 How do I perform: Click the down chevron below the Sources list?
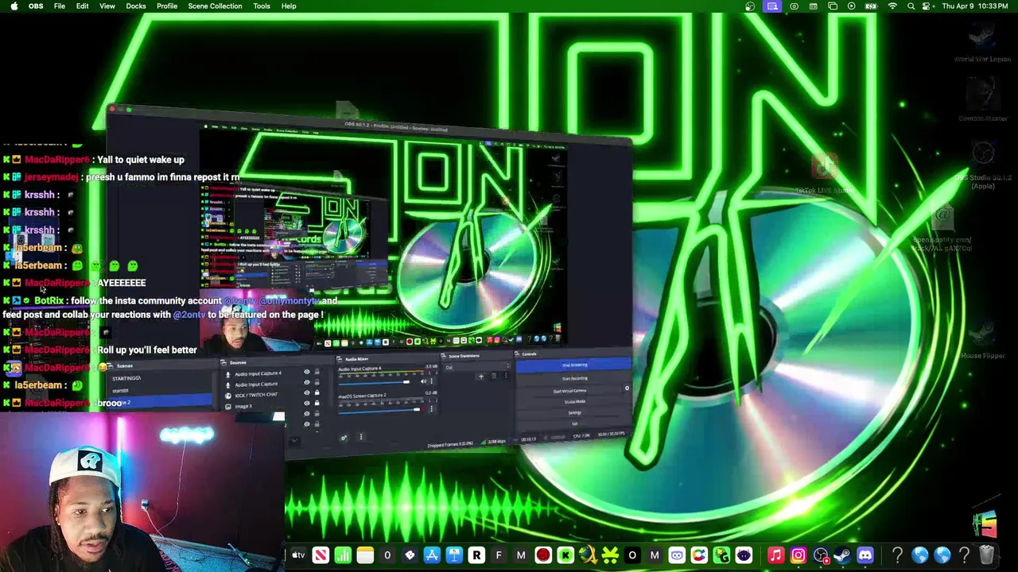coord(294,439)
